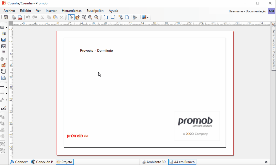276x165 pixels.
Task: Expand the house symbol tool dropdown
Action: 6,59
